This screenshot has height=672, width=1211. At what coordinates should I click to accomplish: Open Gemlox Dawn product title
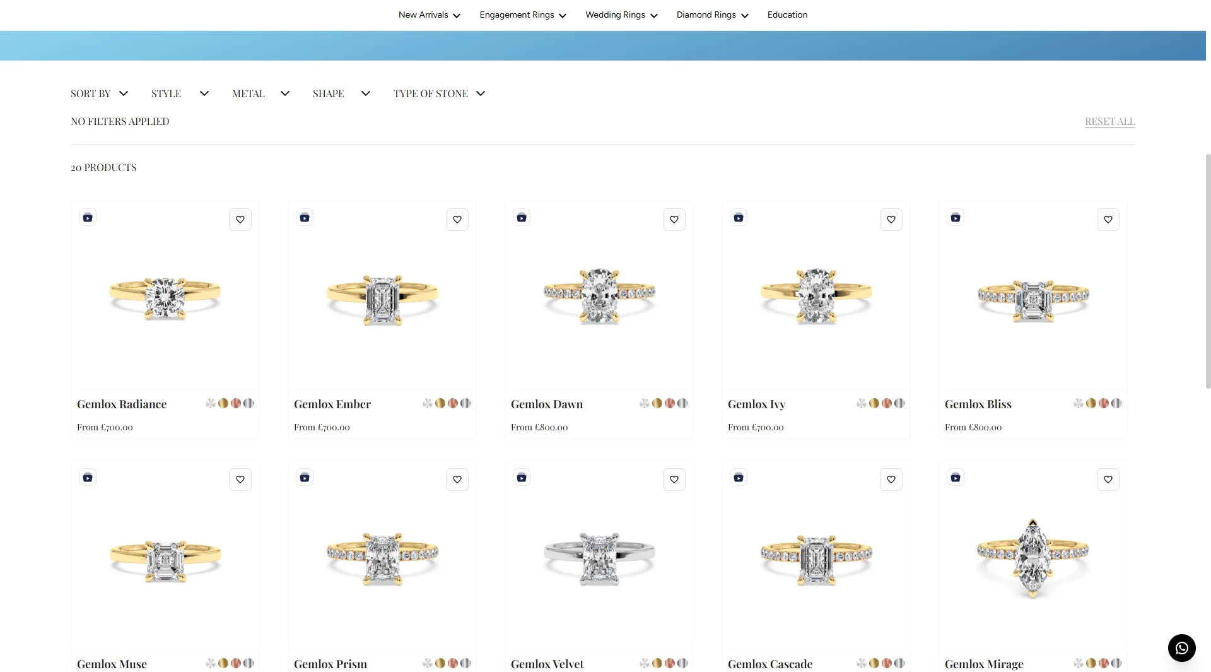click(547, 404)
